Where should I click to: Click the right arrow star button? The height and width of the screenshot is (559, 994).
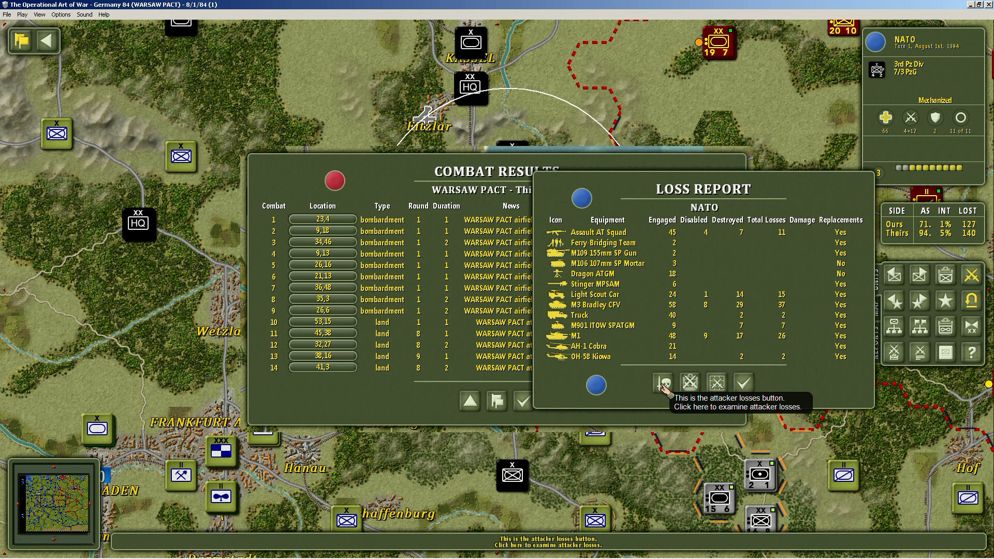(x=919, y=301)
